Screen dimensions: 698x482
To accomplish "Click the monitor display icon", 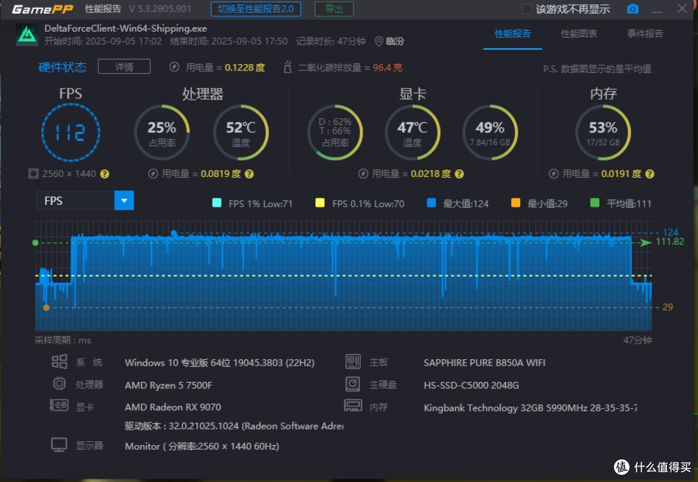I will pos(59,445).
